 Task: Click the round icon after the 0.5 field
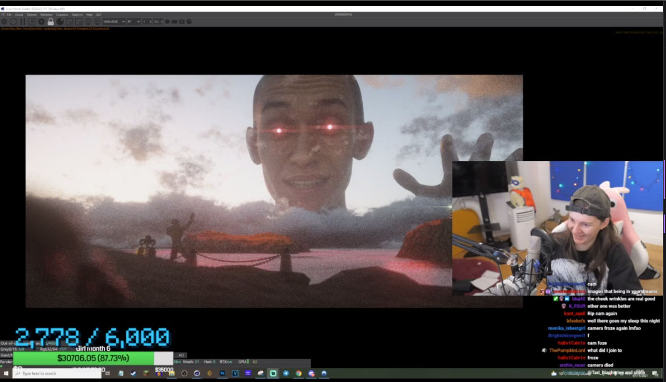click(x=167, y=22)
